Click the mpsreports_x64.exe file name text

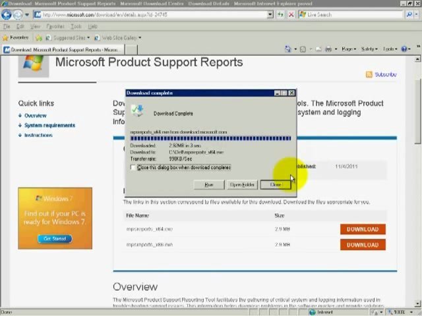coord(150,229)
